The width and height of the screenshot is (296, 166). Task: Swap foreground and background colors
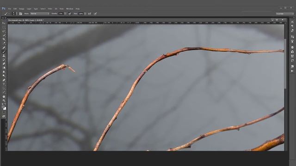pyautogui.click(x=5, y=104)
